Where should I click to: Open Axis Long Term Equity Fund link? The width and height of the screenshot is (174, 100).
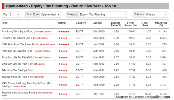pyautogui.click(x=17, y=32)
